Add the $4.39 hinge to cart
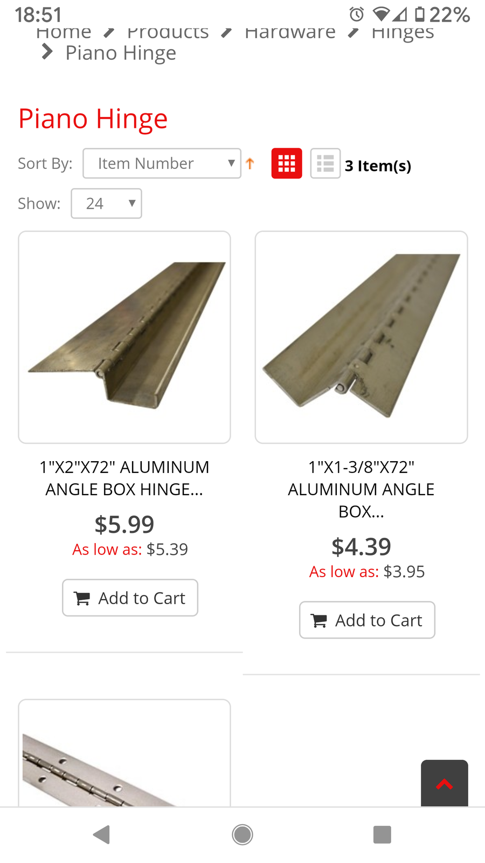This screenshot has width=485, height=863. click(x=367, y=620)
